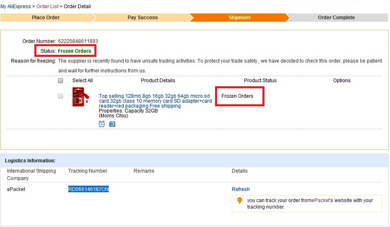The width and height of the screenshot is (390, 227).
Task: Click the highlighted tracking number RD066146187CN
Action: (x=88, y=189)
